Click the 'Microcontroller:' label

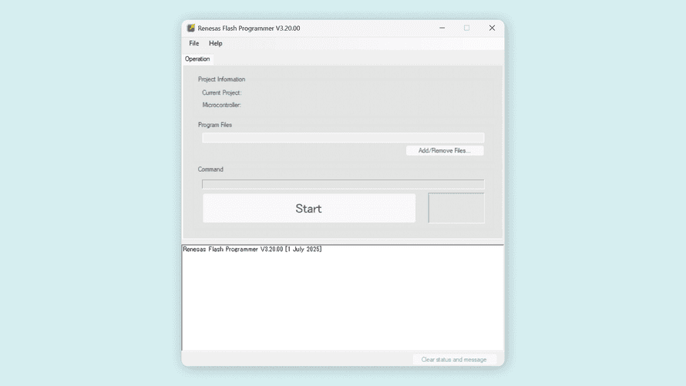(222, 105)
